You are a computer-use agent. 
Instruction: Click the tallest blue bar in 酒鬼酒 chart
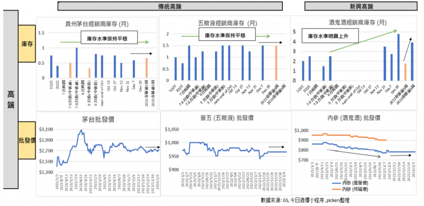pos(398,57)
